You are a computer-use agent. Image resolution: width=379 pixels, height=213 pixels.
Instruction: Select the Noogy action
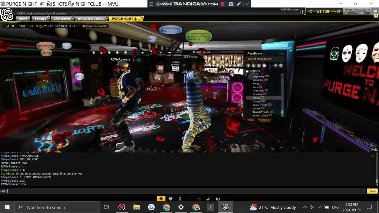coord(256,84)
